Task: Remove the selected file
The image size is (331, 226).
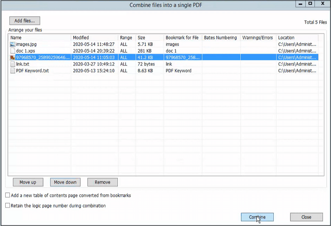Action: (103, 182)
